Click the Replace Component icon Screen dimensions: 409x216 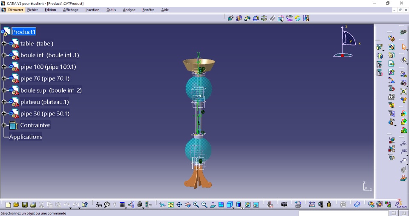392,80
